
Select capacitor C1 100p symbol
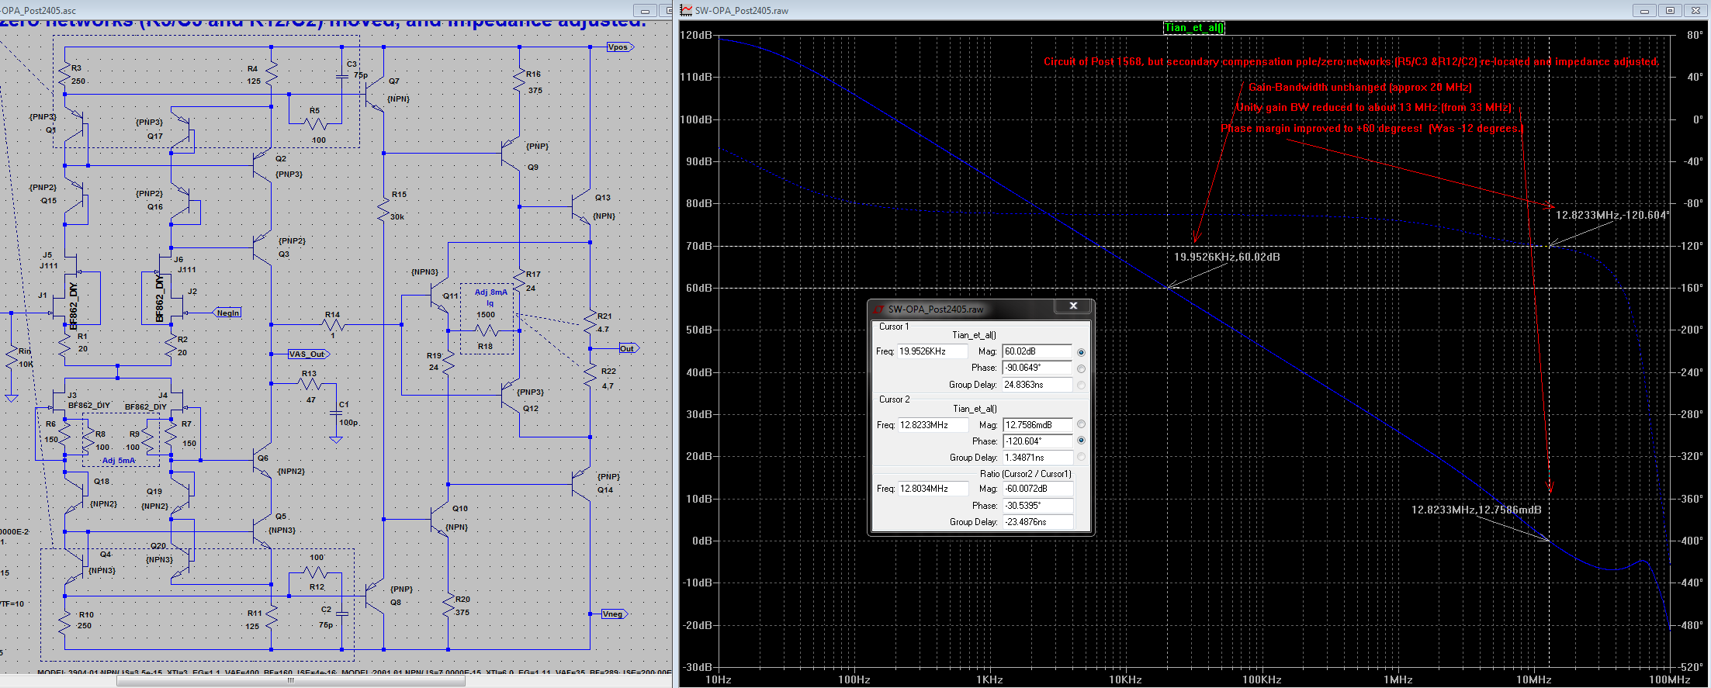click(335, 413)
